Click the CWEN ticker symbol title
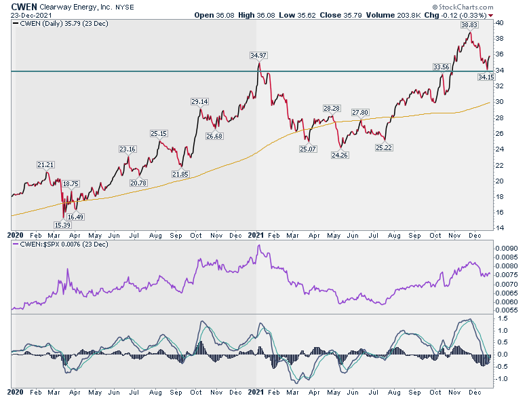Screen dimensions: 529x398 (24, 6)
